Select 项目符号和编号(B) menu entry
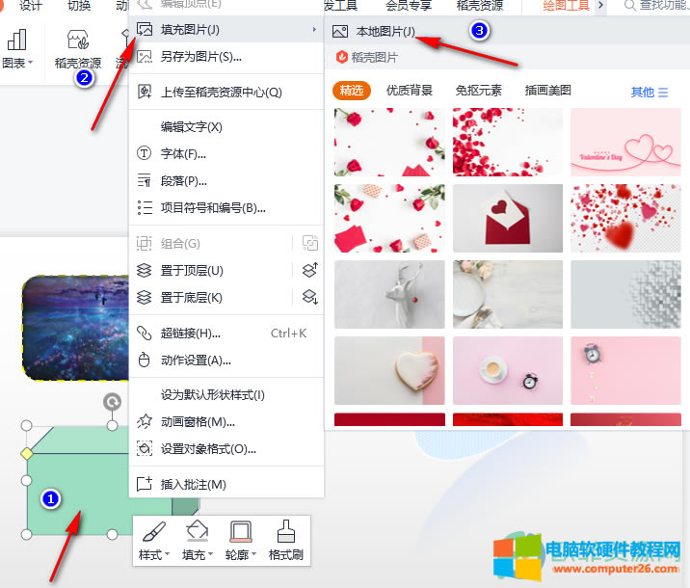This screenshot has width=690, height=588. pos(226,208)
